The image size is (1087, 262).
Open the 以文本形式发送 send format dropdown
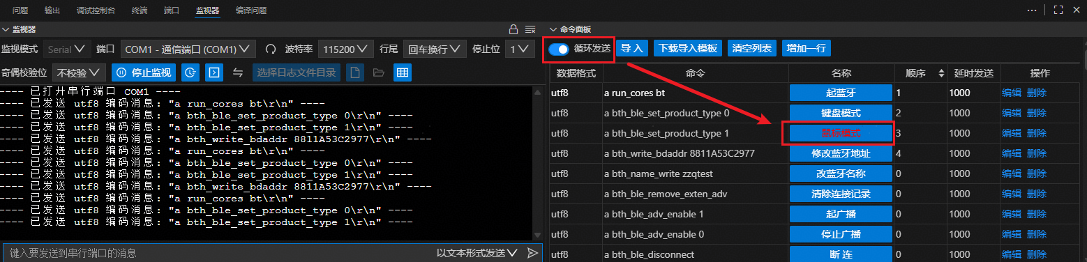pos(477,253)
